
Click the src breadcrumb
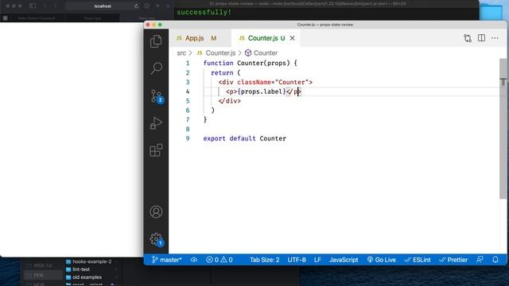coord(181,53)
